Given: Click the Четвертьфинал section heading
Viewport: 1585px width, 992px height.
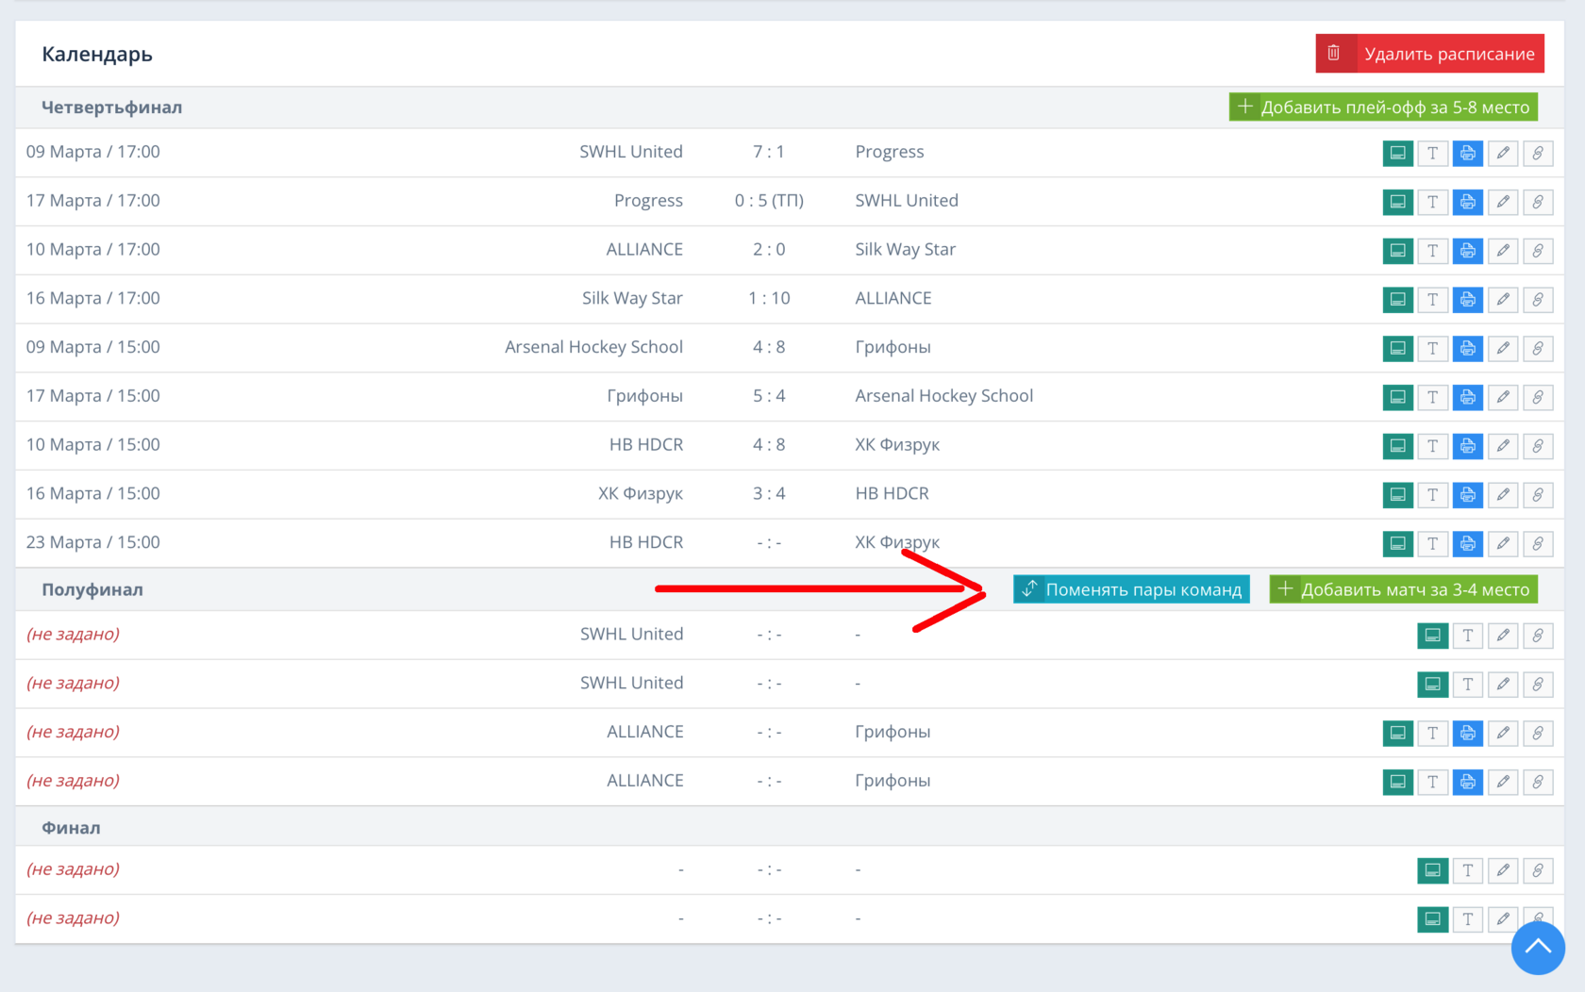Looking at the screenshot, I should pos(111,107).
